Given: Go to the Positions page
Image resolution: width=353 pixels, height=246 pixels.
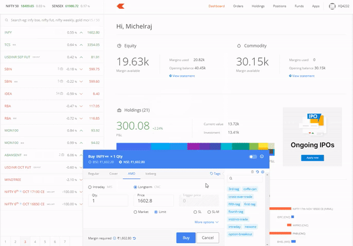Looking at the screenshot, I should (x=279, y=6).
